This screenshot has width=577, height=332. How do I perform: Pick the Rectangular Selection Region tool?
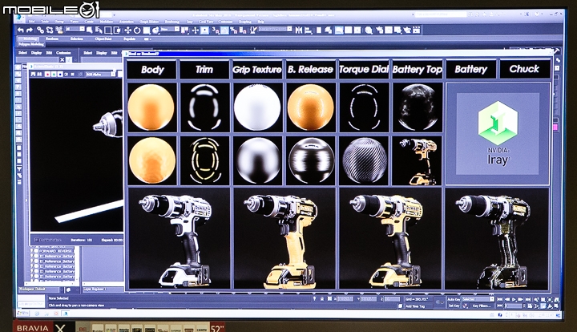(x=108, y=30)
